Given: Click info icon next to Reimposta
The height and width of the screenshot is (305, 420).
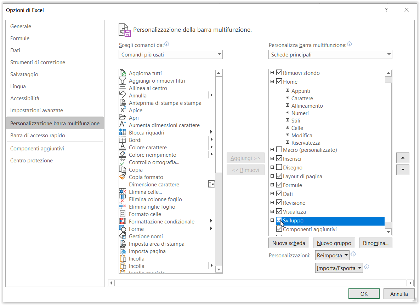Looking at the screenshot, I should tap(353, 254).
